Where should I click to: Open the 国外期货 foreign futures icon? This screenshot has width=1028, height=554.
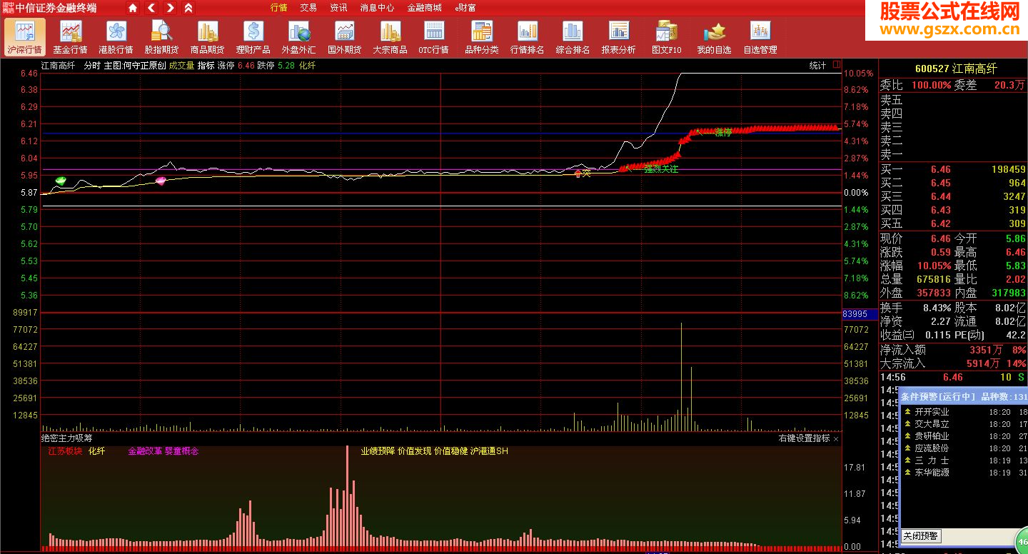click(x=344, y=37)
